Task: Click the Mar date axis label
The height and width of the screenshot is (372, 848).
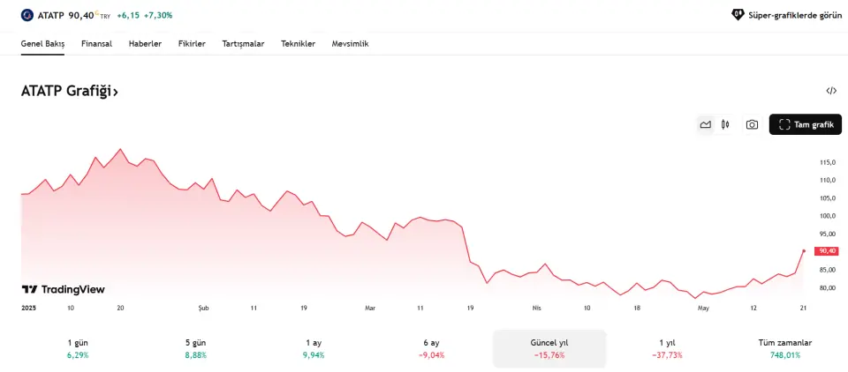Action: point(370,309)
